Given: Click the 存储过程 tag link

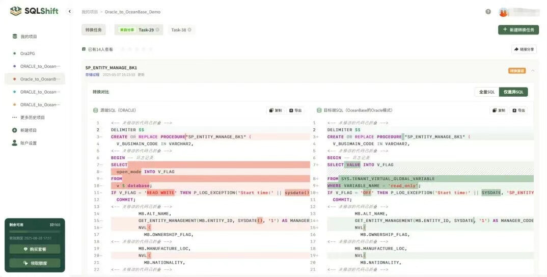Looking at the screenshot, I should [x=93, y=75].
